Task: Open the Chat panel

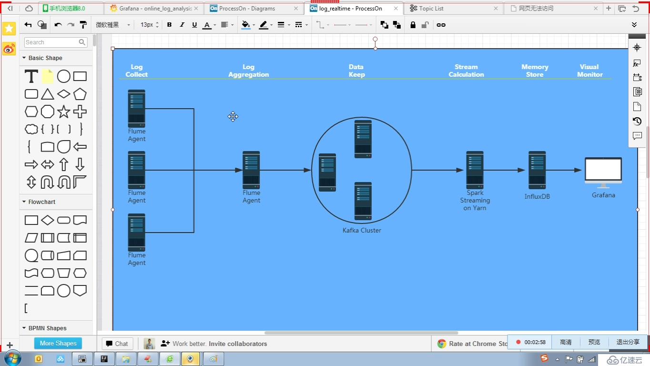Action: (117, 344)
